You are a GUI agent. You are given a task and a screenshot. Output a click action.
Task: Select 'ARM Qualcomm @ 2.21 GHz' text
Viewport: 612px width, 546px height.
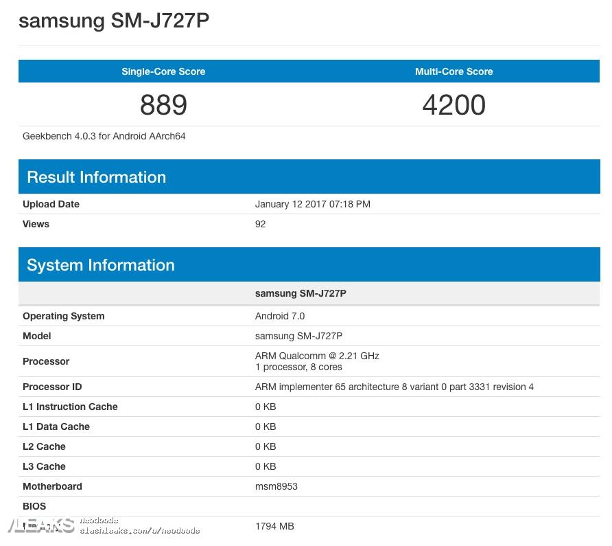(317, 356)
